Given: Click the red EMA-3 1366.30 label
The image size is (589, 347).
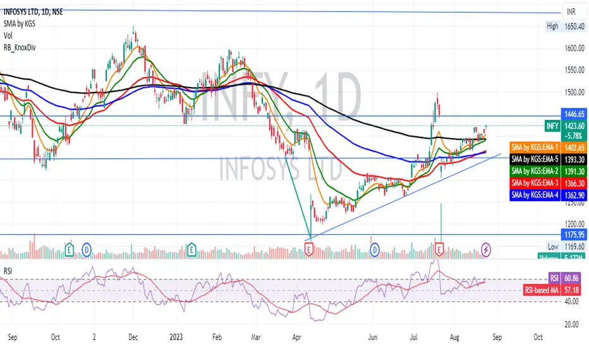Looking at the screenshot, I should click(x=549, y=183).
